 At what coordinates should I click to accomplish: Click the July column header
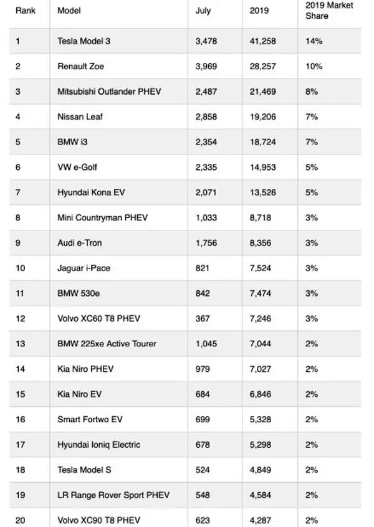point(203,11)
